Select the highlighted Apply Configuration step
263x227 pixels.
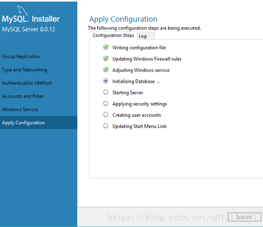click(39, 122)
